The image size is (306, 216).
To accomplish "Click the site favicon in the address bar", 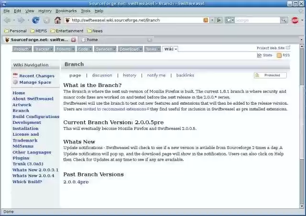I will 67,20.
